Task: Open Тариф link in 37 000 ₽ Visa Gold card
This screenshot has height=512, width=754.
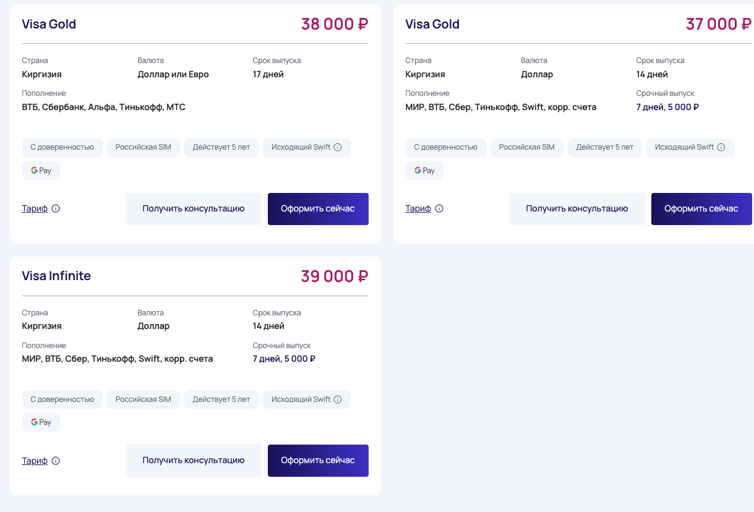Action: point(418,209)
